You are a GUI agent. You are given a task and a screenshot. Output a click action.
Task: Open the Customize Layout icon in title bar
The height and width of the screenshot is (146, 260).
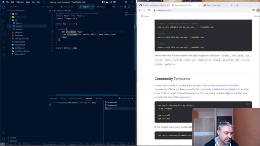(x=115, y=2)
